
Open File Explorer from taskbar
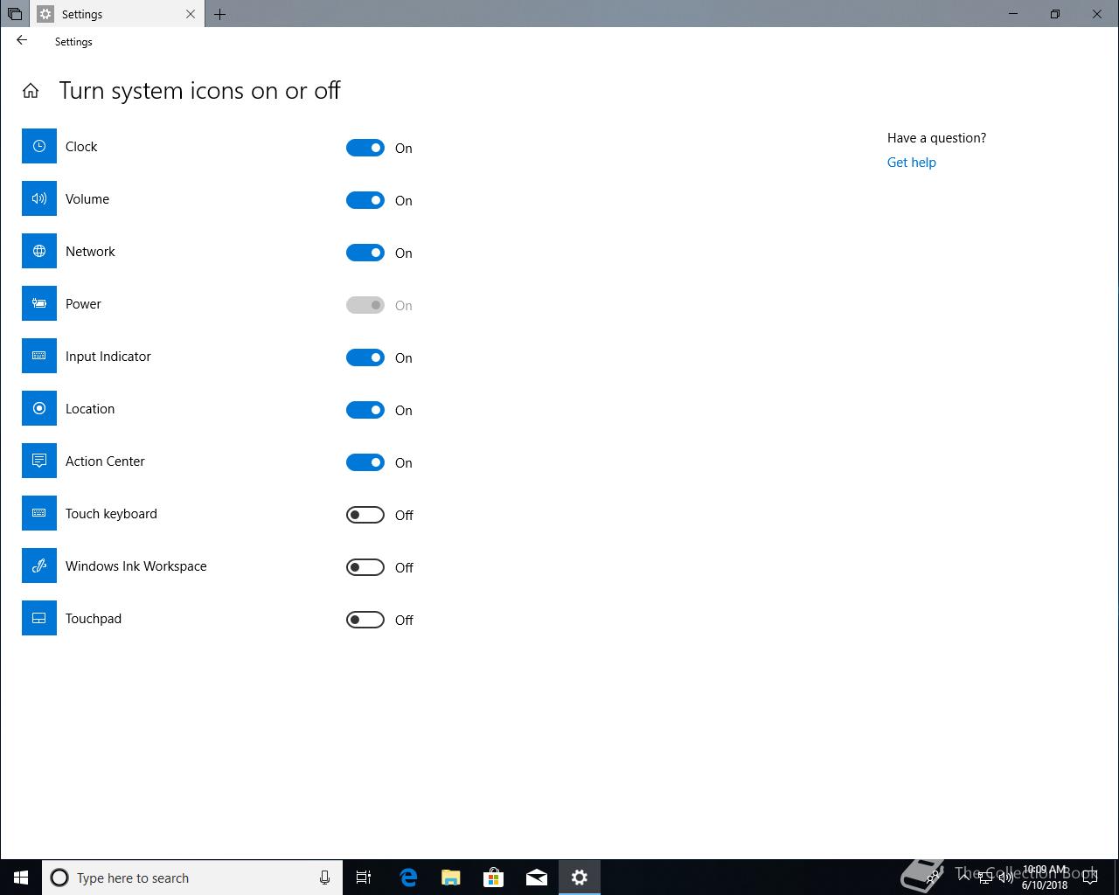pos(451,878)
